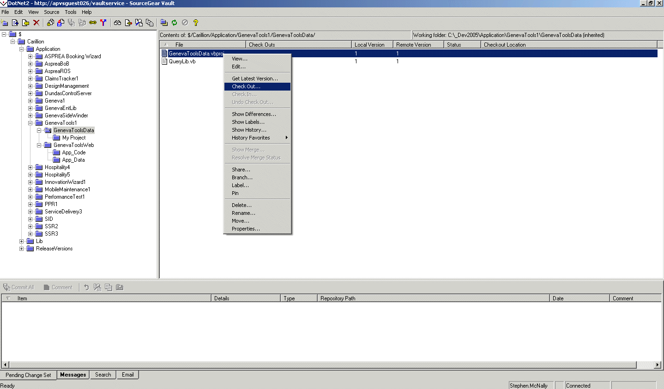
Task: Expand the ClaimsTracker1 folder node
Action: (30, 79)
